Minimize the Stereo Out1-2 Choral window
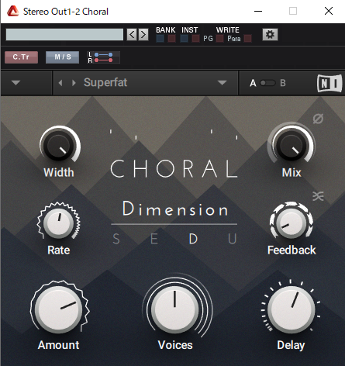Viewport: 345px width, 366px height. 258,11
